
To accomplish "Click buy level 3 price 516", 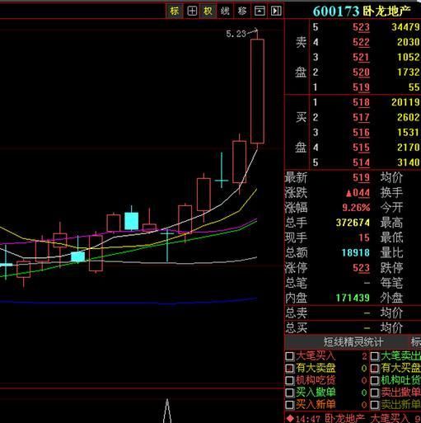I will [x=361, y=133].
